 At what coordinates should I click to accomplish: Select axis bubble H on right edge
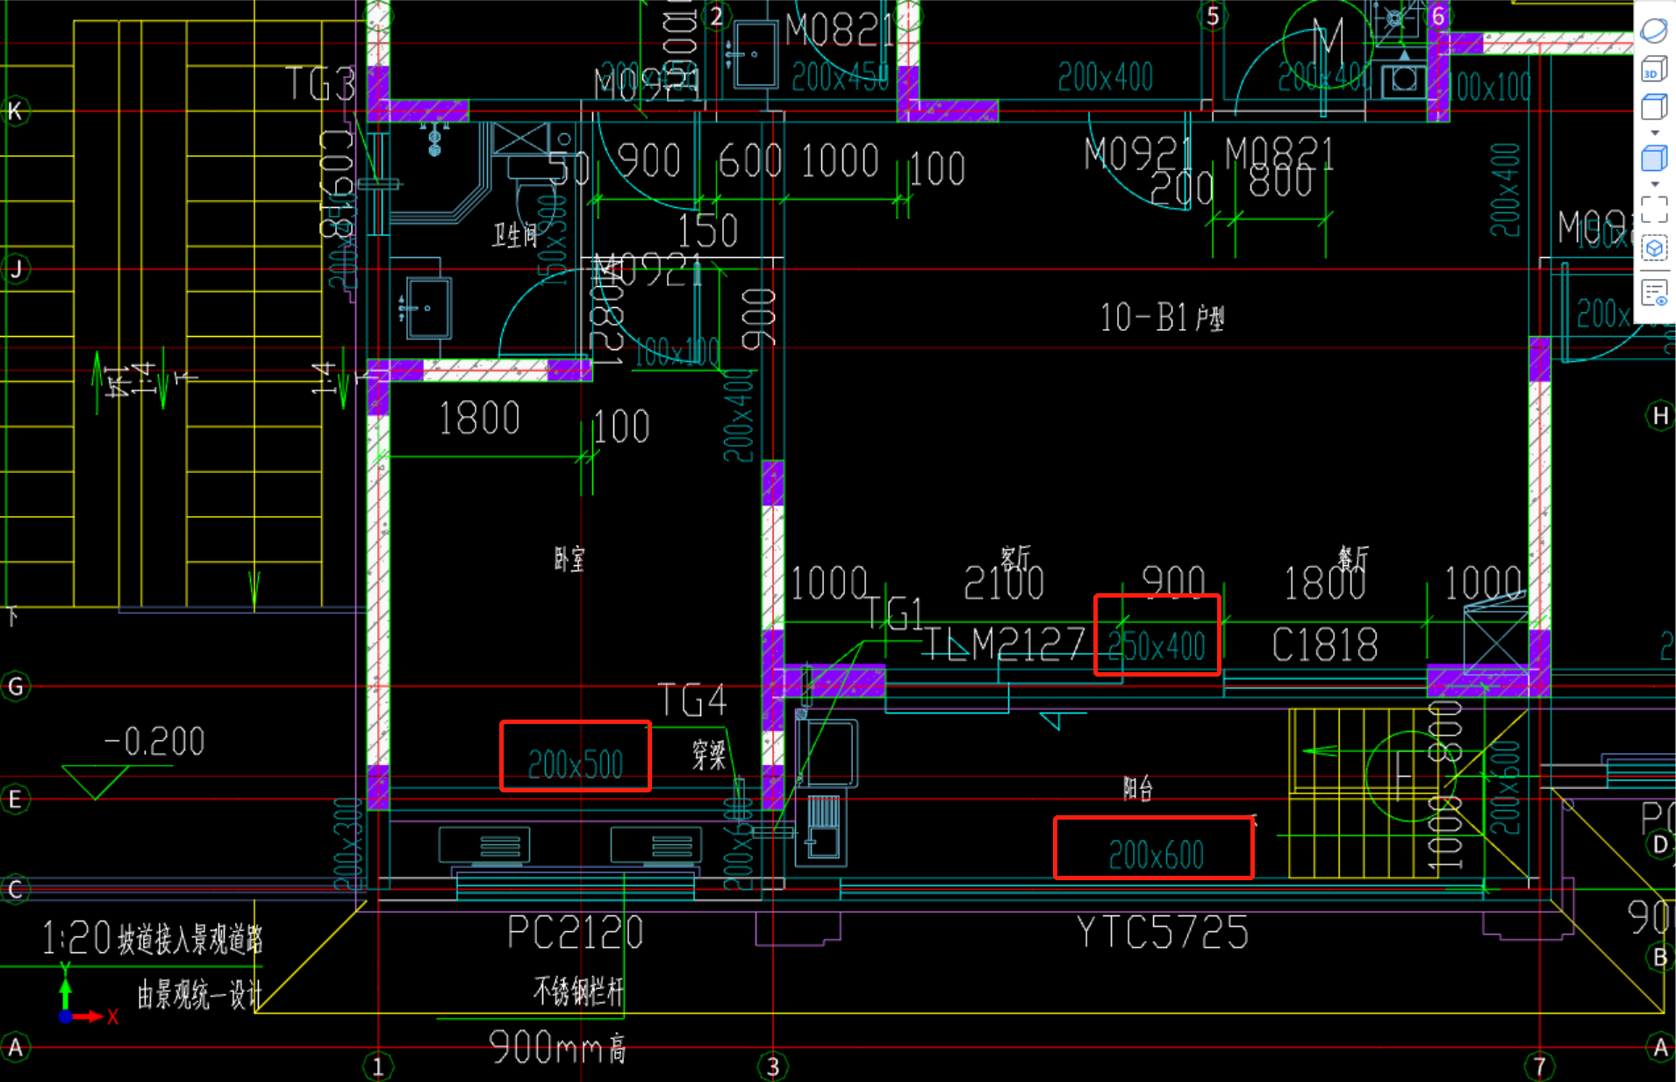tap(1660, 415)
